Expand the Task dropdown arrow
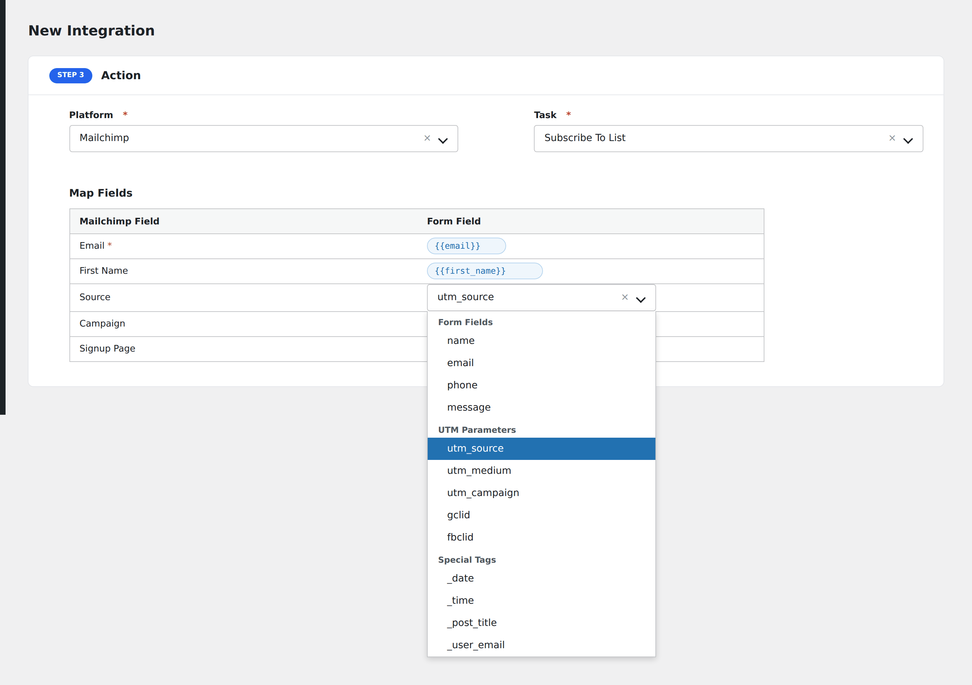Image resolution: width=972 pixels, height=685 pixels. pyautogui.click(x=908, y=140)
